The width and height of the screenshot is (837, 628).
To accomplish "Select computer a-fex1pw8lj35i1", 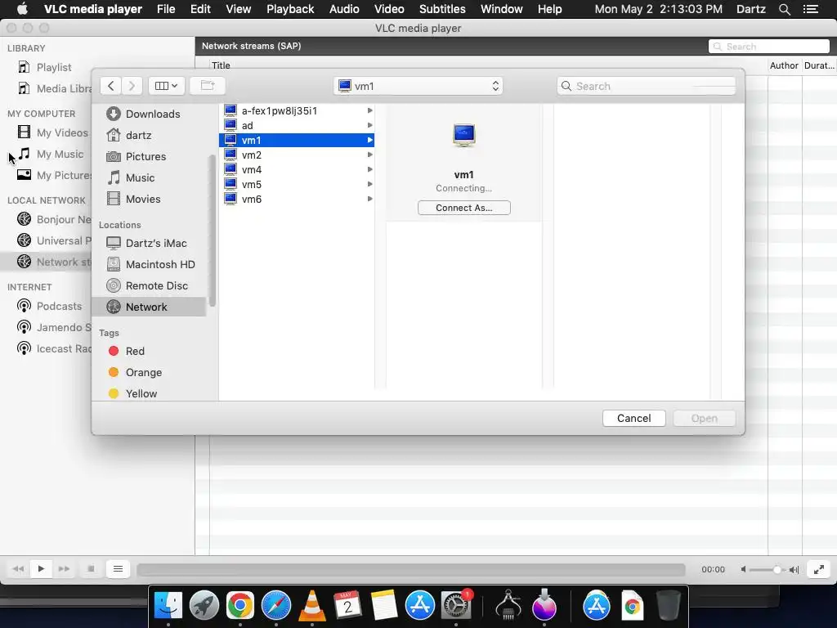I will [297, 110].
